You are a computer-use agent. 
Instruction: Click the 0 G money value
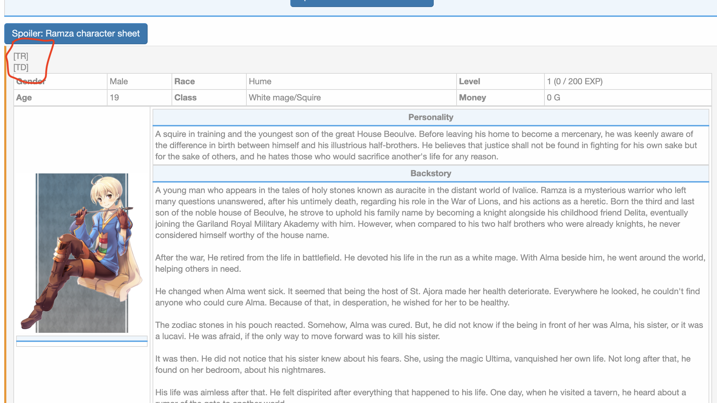coord(554,98)
